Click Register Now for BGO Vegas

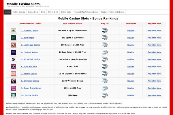tap(154, 38)
